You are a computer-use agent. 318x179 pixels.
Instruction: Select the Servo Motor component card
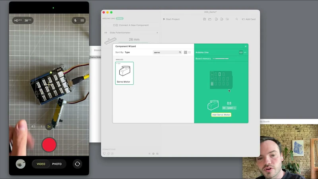(124, 73)
